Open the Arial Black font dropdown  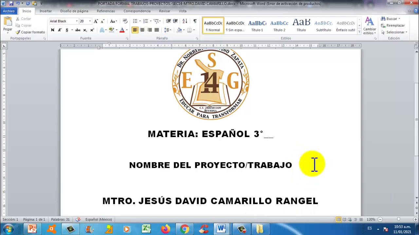[x=76, y=21]
